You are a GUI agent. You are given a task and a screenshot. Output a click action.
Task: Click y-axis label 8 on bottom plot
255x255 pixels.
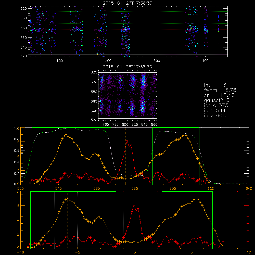[x=18, y=192]
